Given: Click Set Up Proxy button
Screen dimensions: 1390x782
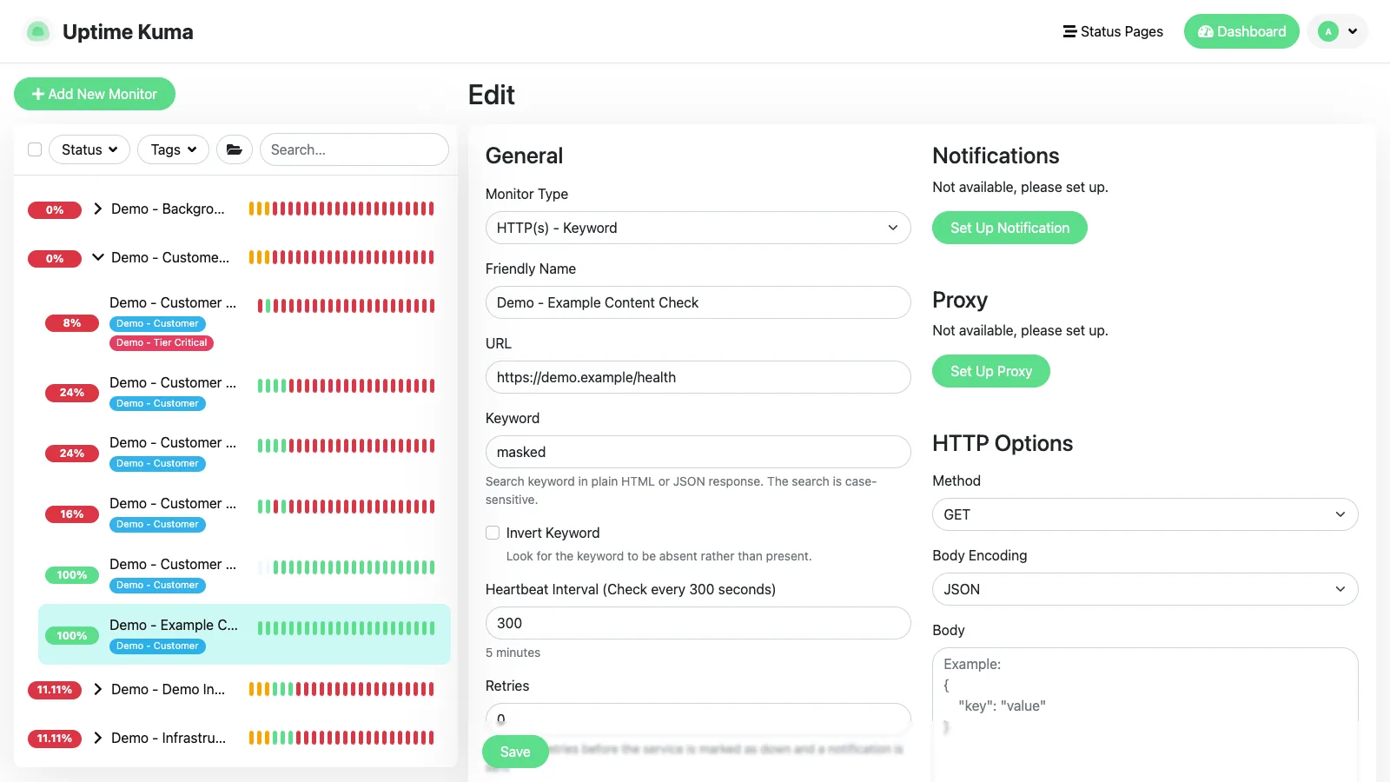Looking at the screenshot, I should (x=991, y=371).
